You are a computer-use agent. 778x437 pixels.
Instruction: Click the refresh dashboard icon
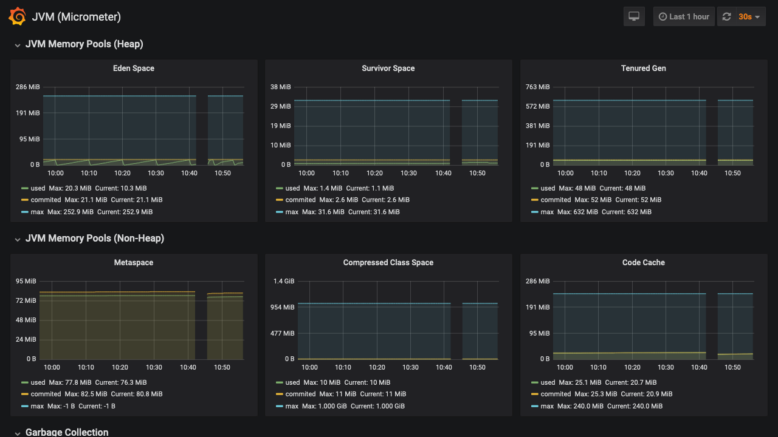pyautogui.click(x=726, y=17)
